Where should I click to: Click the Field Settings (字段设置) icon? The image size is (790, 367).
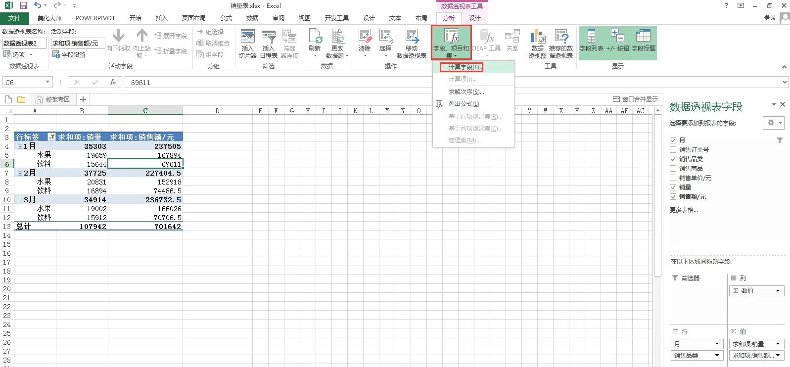click(x=56, y=54)
